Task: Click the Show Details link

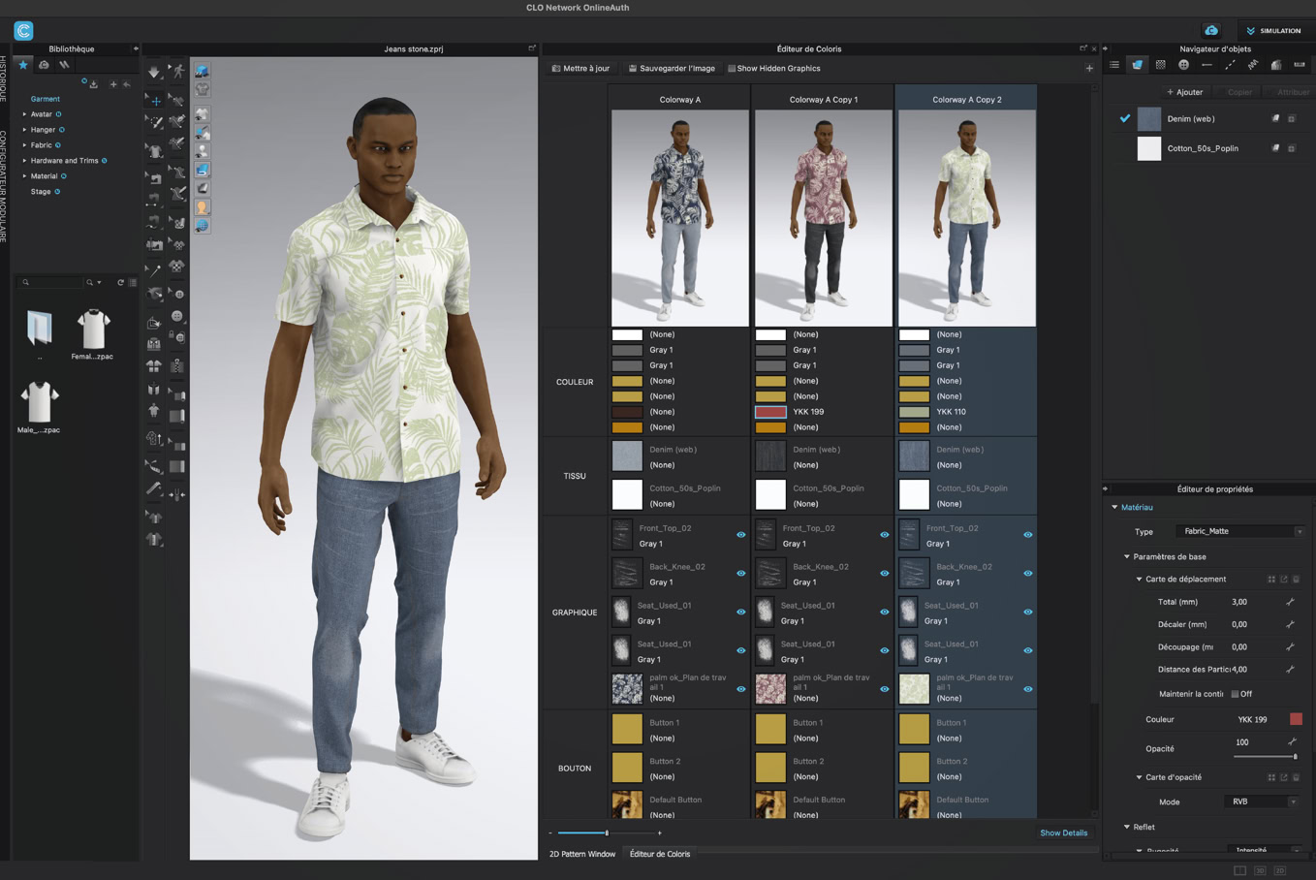Action: pos(1063,833)
